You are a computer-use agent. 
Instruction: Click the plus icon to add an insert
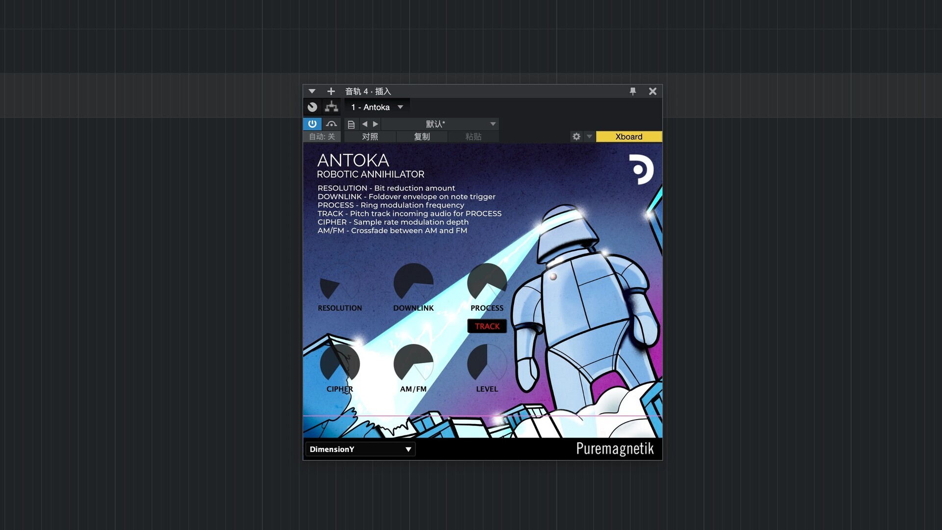[x=331, y=91]
